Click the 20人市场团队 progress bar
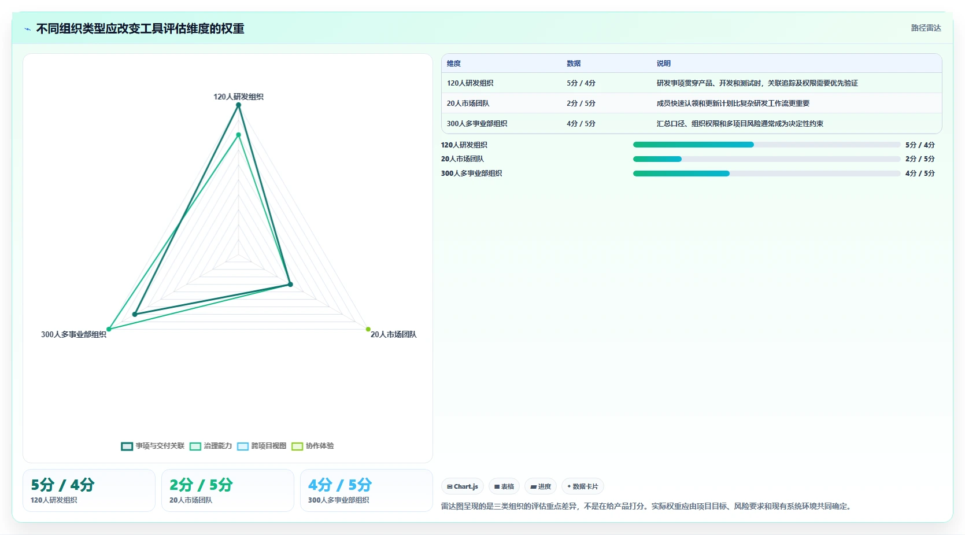965x535 pixels. click(766, 159)
